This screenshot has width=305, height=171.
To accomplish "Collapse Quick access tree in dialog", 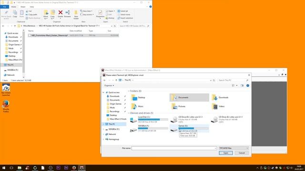I will [103, 93].
